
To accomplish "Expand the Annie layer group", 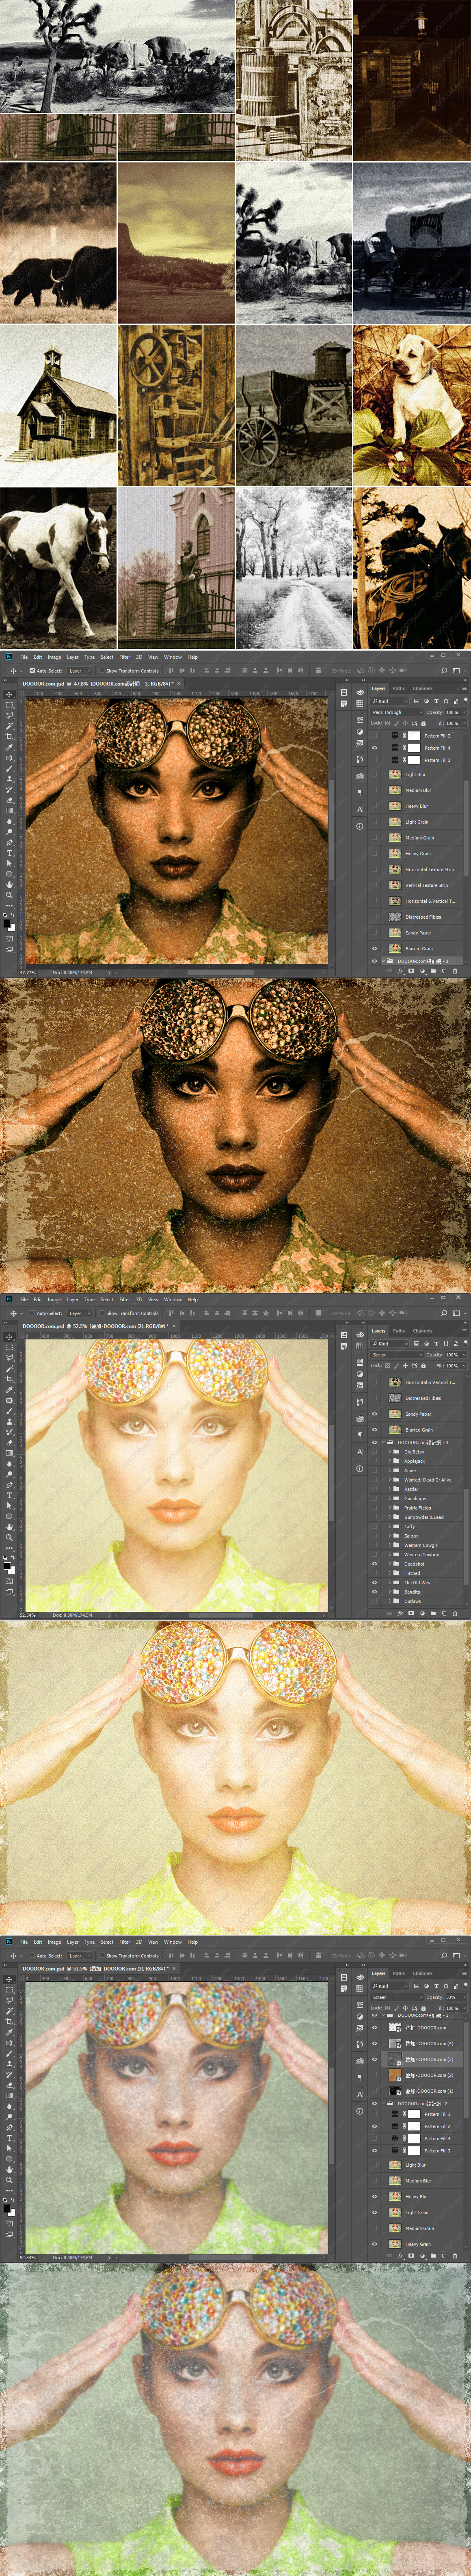I will coord(390,1471).
